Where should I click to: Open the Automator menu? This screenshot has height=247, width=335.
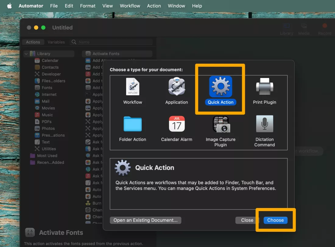click(31, 6)
